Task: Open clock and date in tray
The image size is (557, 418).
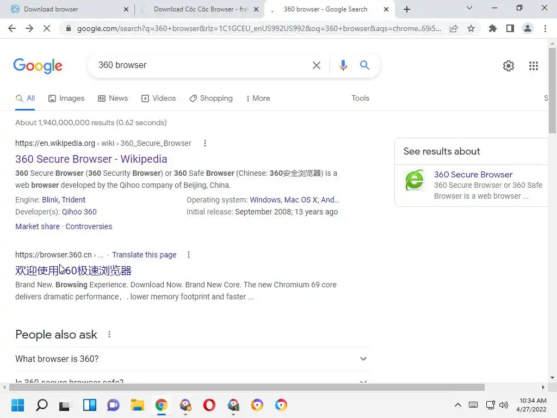Action: [x=531, y=405]
